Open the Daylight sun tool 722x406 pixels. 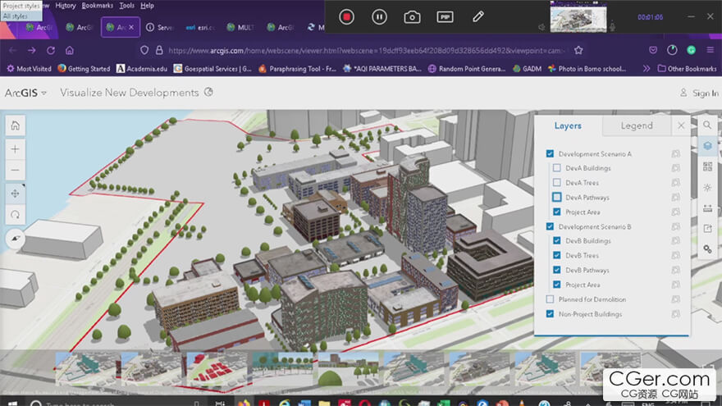click(707, 187)
